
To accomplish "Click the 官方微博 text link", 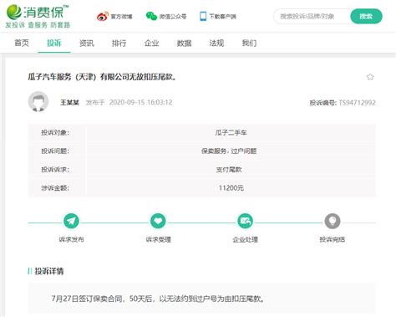I will [x=121, y=17].
